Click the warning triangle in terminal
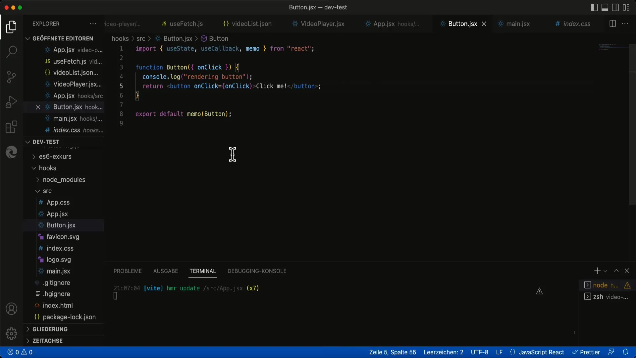The height and width of the screenshot is (358, 636). (539, 291)
